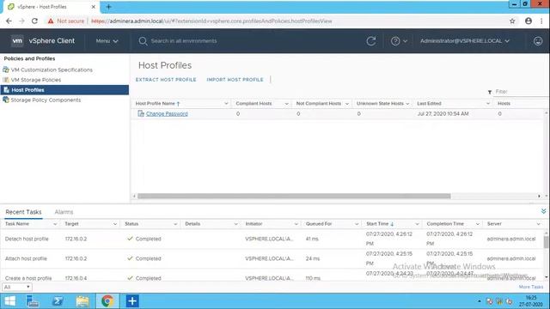Open the Not Compliant Hosts column dropdown

347,104
